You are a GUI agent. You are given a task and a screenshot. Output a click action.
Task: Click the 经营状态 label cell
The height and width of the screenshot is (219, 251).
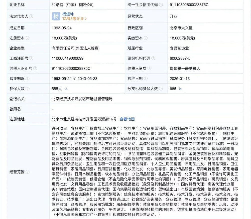tap(146, 16)
